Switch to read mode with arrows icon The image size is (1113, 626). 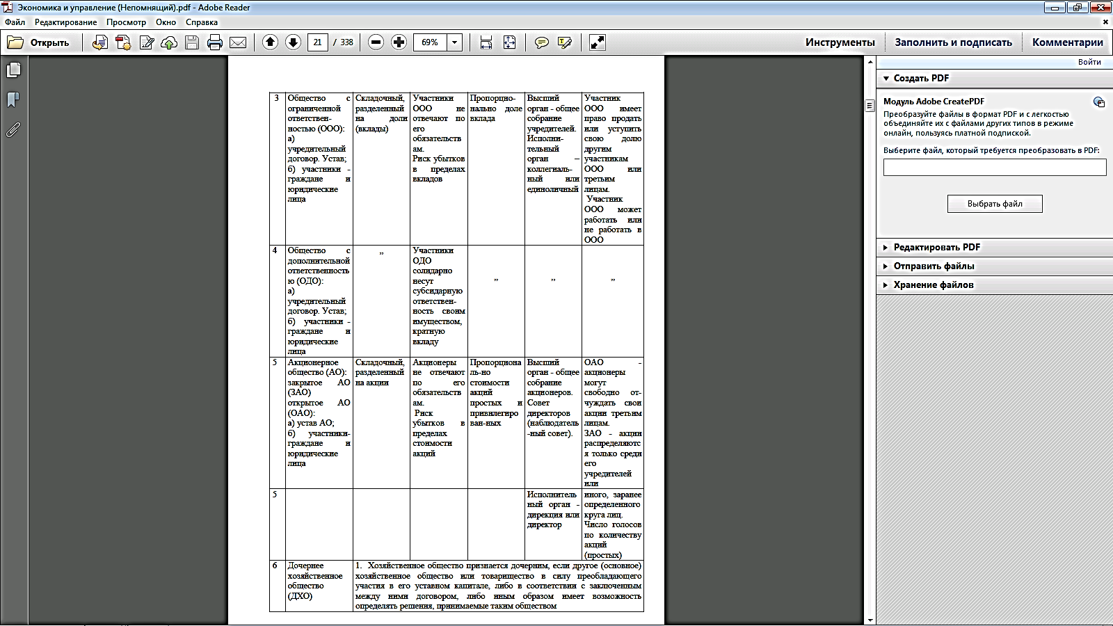(597, 42)
